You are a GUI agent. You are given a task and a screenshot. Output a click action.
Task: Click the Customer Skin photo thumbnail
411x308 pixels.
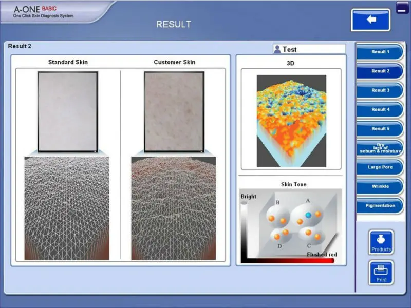175,111
